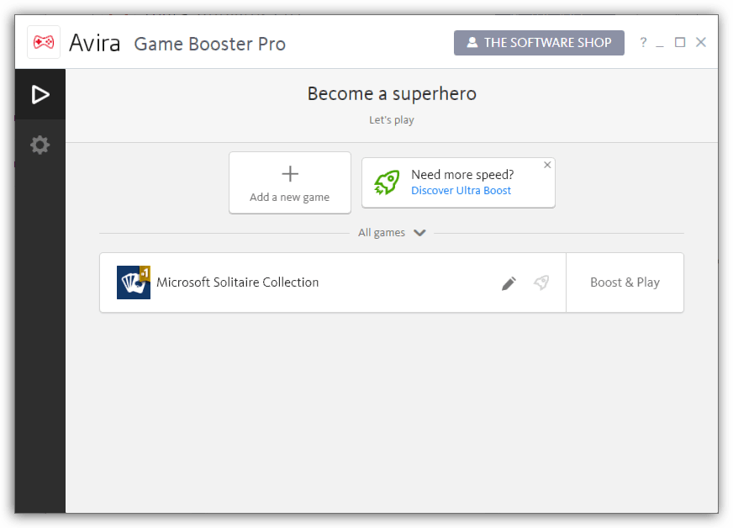Maximize the Game Booster window
This screenshot has width=733, height=528.
[680, 43]
